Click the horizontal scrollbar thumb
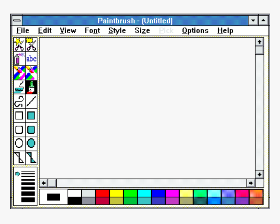280x224 pixels. [52, 183]
